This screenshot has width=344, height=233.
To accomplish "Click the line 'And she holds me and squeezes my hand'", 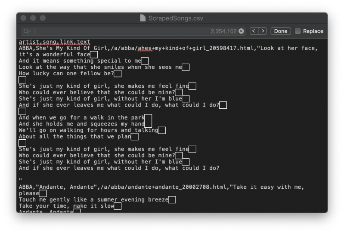I will pyautogui.click(x=82, y=124).
